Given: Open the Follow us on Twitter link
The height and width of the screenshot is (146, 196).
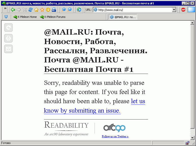Looking at the screenshot, I should 115,136.
